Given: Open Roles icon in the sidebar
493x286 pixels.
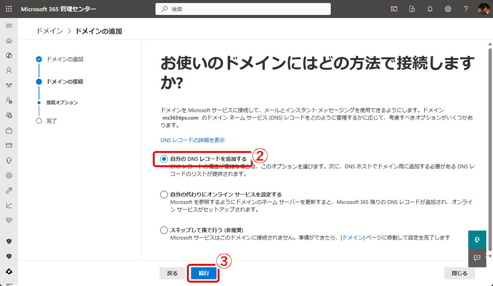Looking at the screenshot, I should coord(9,100).
